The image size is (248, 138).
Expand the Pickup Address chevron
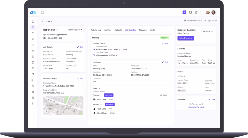(x=82, y=83)
